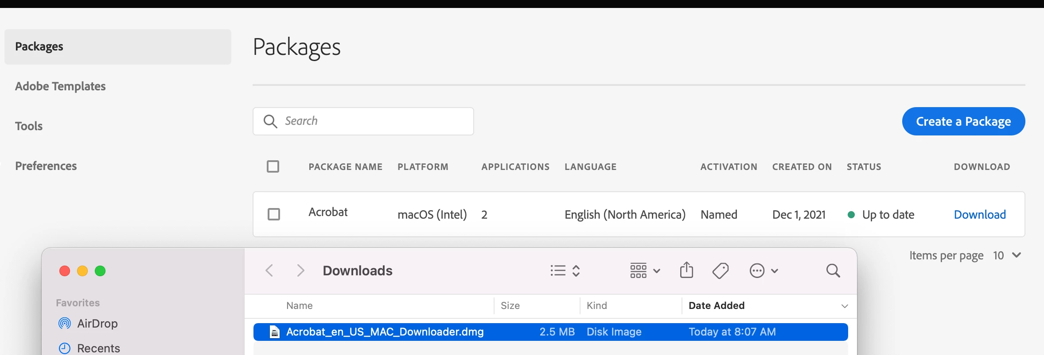Open Finder list view switcher

point(565,270)
